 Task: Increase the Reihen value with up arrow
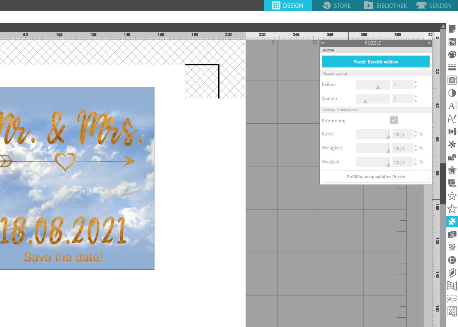tap(416, 82)
